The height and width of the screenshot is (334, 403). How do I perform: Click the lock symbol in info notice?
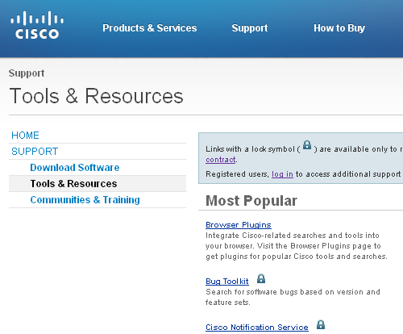pos(307,145)
